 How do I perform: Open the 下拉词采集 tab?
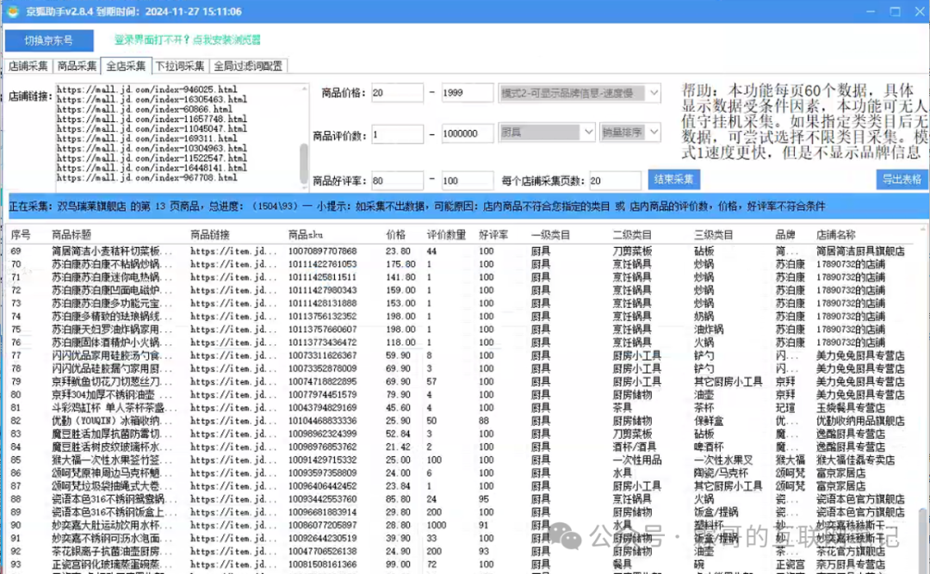point(180,66)
